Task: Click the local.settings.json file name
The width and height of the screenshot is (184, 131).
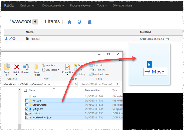Action: [x=42, y=117]
